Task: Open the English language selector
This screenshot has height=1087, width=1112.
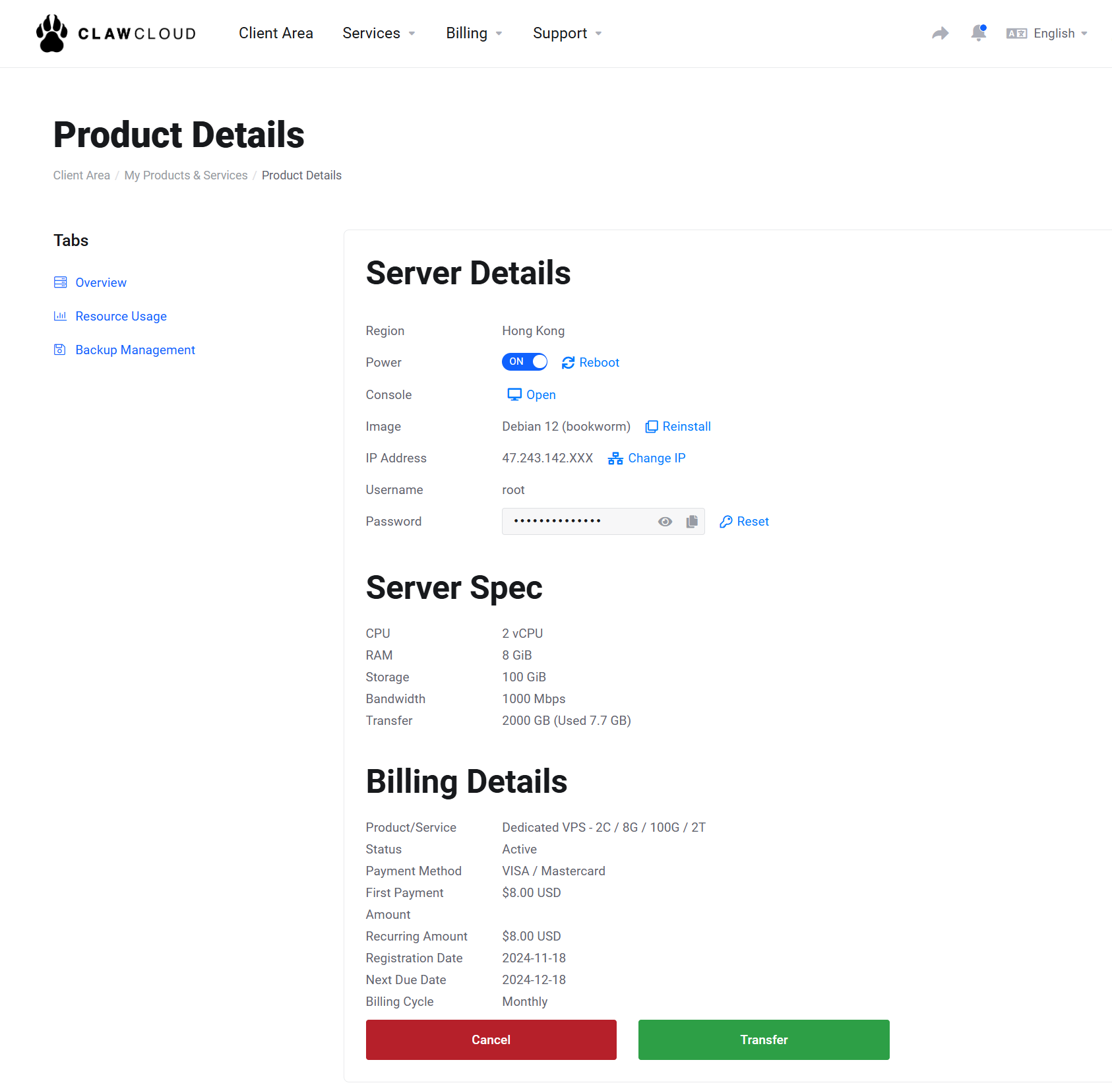Action: [x=1047, y=34]
